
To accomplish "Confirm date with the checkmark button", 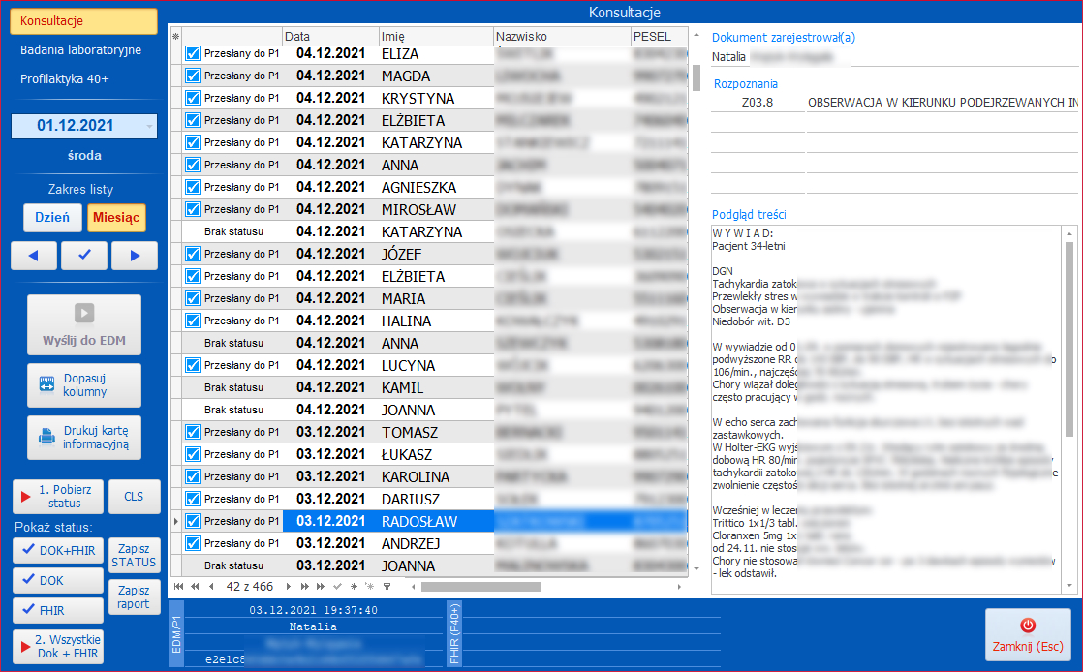I will tap(84, 256).
